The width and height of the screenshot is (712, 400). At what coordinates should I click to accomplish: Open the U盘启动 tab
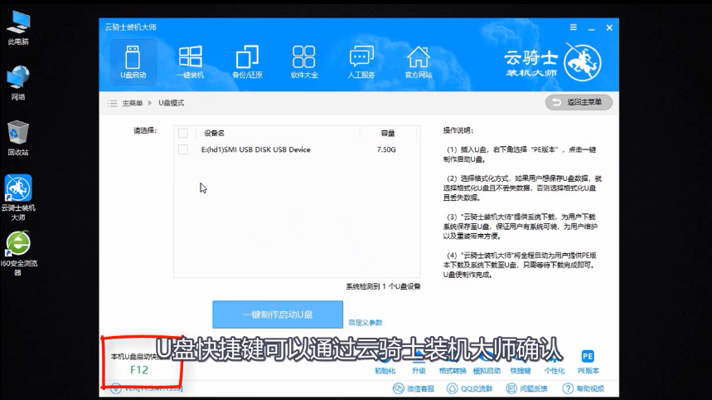coord(133,62)
